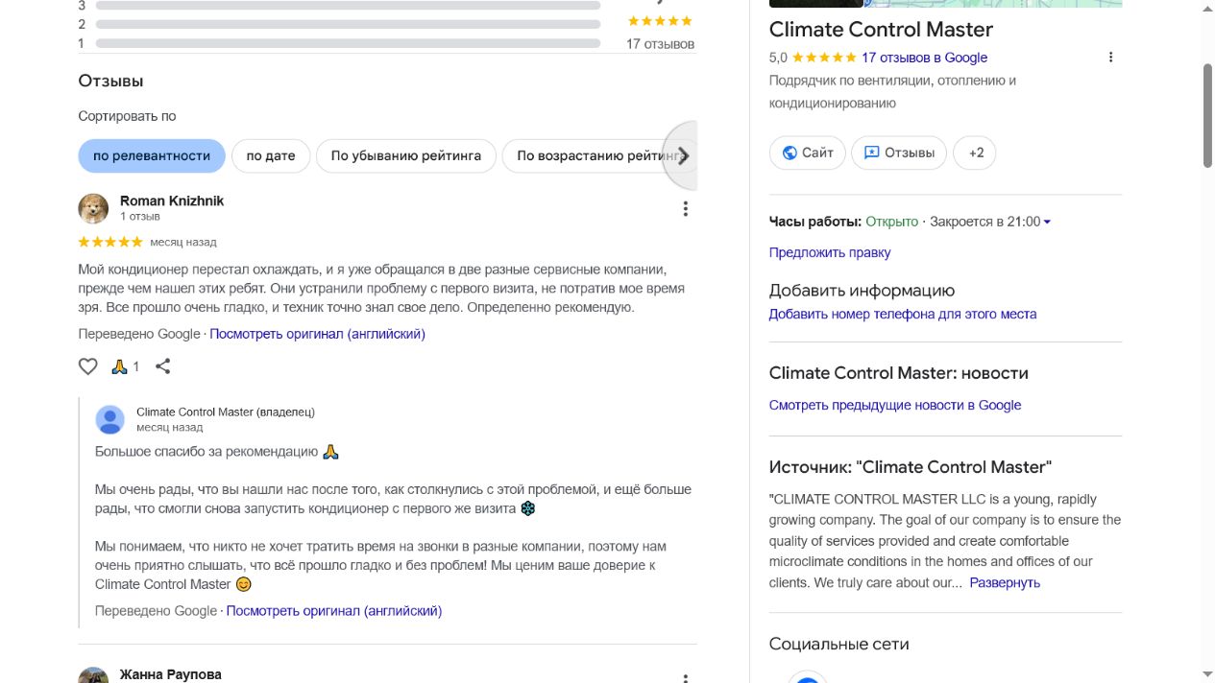
Task: Click Добавить номер телефона для этого места
Action: pyautogui.click(x=903, y=314)
